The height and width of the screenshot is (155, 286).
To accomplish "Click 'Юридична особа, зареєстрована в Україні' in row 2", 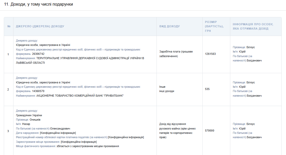I will pyautogui.click(x=43, y=82).
